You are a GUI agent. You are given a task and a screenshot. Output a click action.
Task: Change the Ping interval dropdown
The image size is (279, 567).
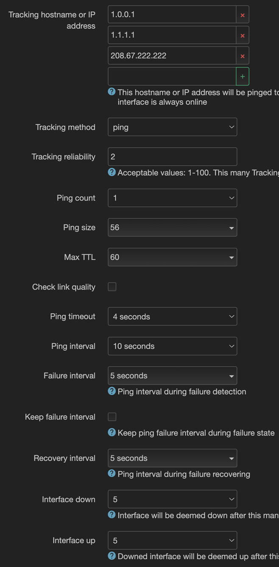(x=172, y=346)
